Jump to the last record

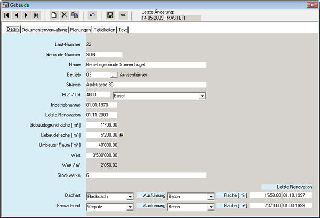click(36, 15)
